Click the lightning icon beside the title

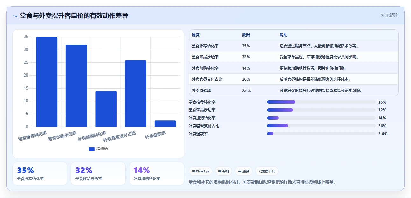point(15,16)
